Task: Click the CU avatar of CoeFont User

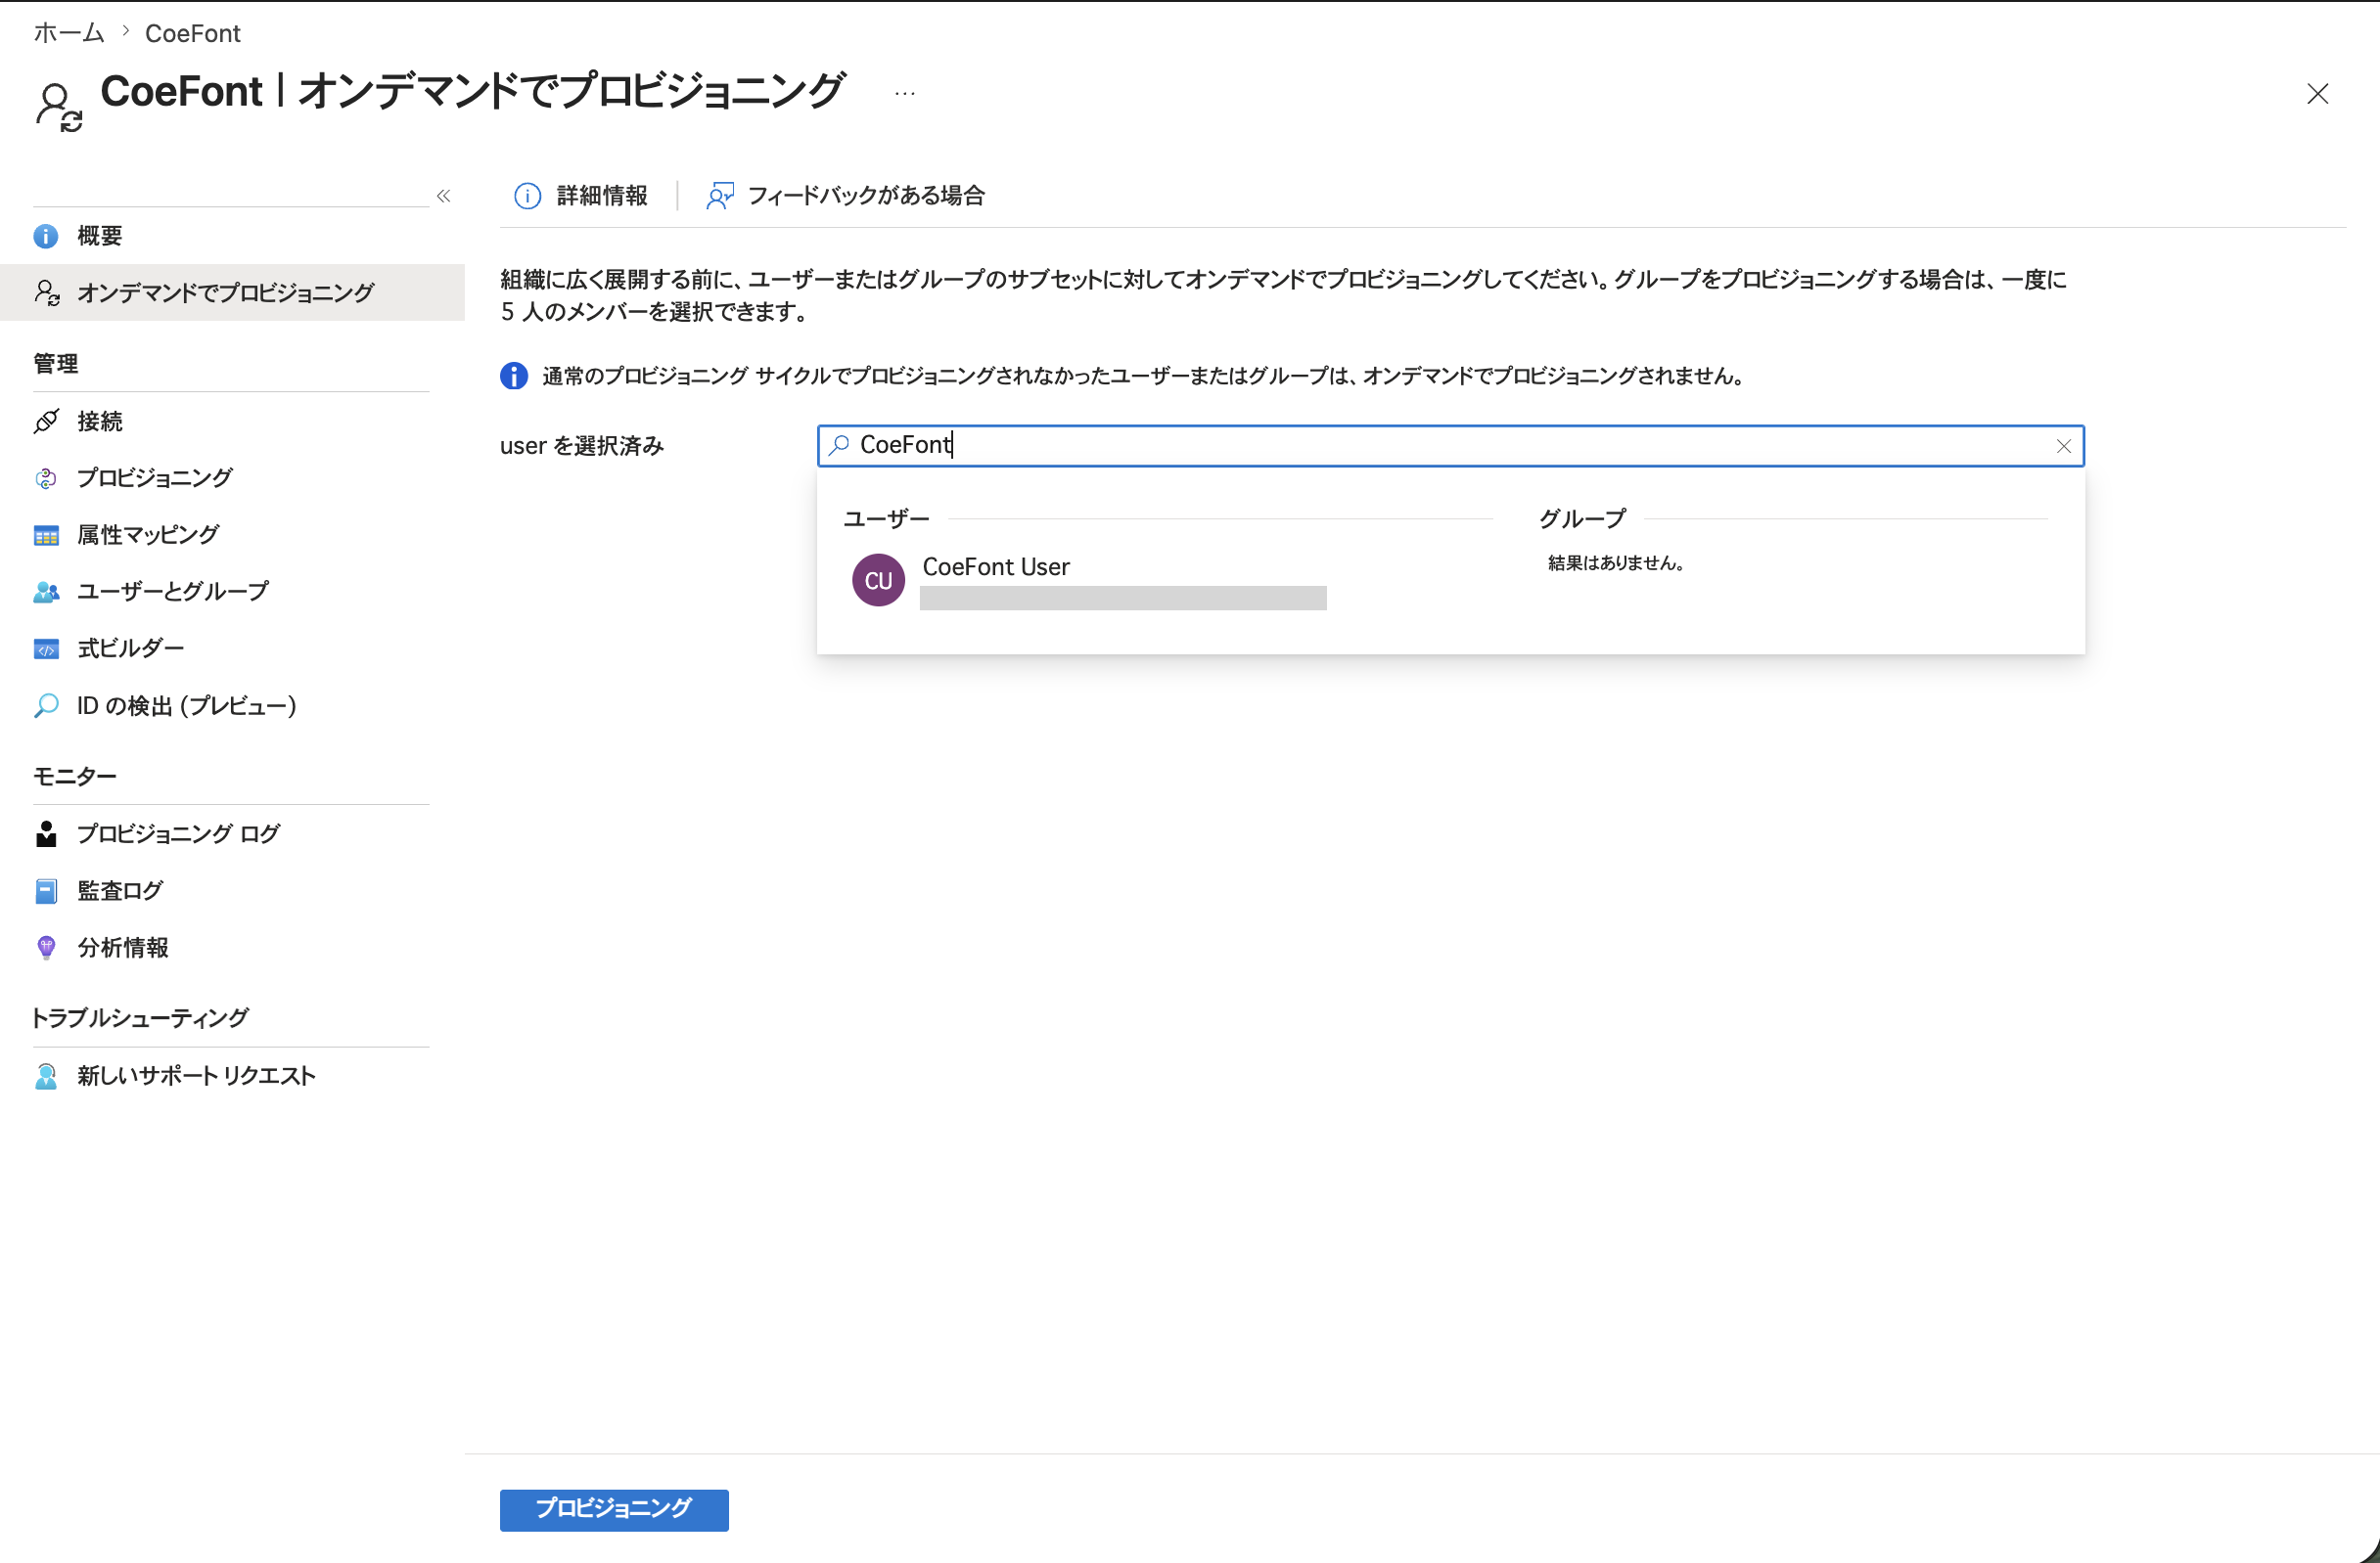Action: coord(878,581)
